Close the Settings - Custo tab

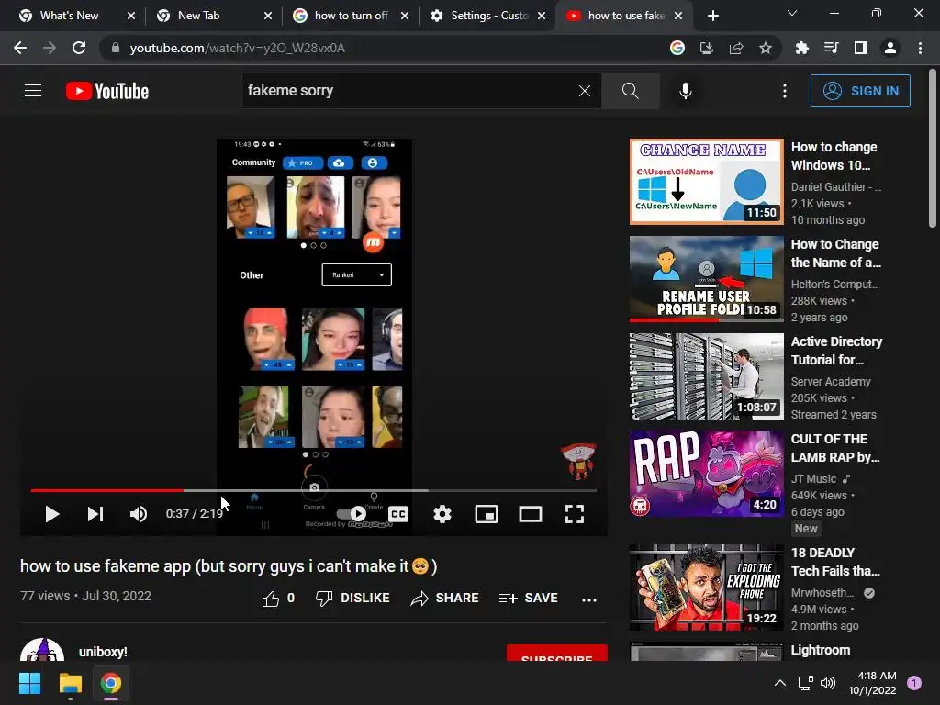coord(542,16)
